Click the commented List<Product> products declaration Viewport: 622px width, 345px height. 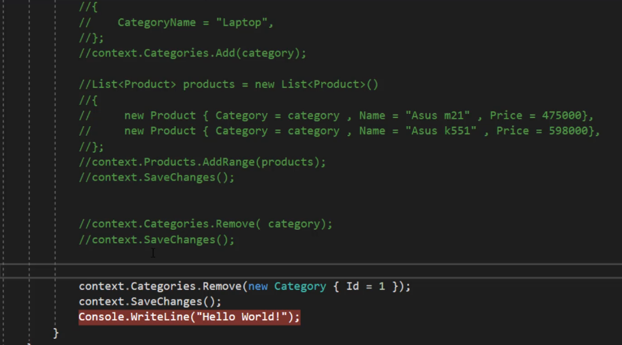pos(228,85)
